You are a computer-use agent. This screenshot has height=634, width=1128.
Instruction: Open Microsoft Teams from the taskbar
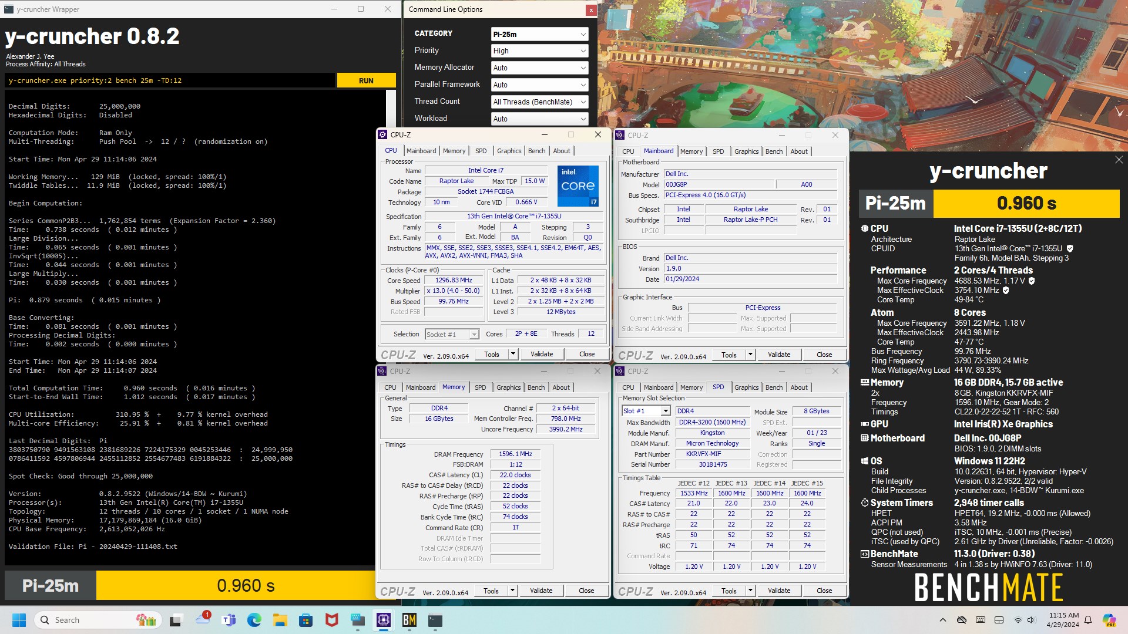point(229,620)
